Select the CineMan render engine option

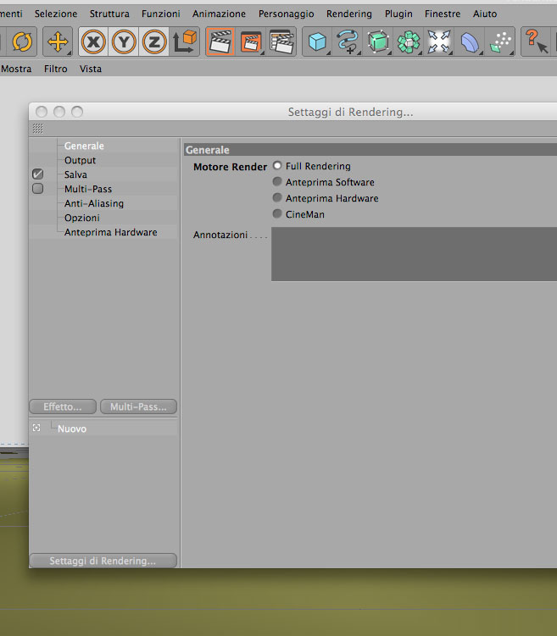pos(277,213)
